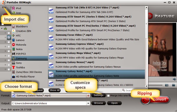Click Browse for output folder
This screenshot has height=112, width=177.
coord(99,103)
